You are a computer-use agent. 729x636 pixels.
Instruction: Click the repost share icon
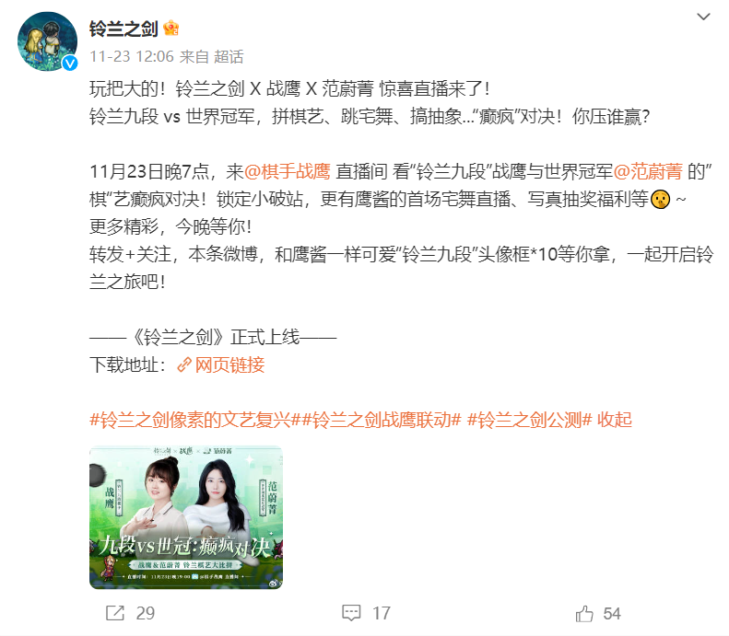[x=115, y=613]
